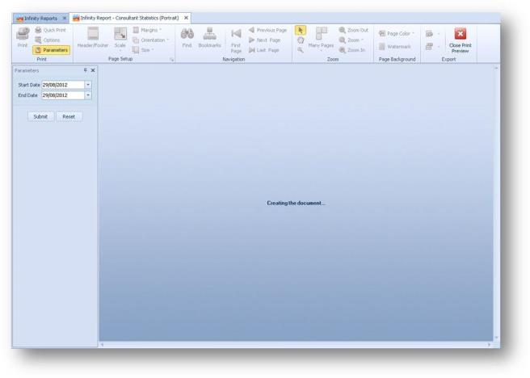The width and height of the screenshot is (530, 378).
Task: Click the horizontal scrollbar at bottom
Action: [295, 345]
